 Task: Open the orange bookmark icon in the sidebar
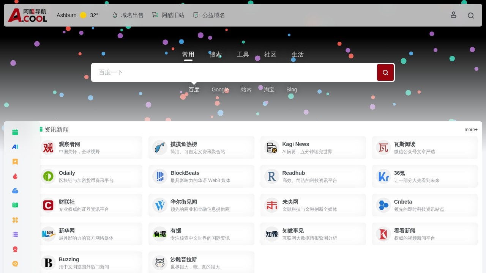coord(15,162)
